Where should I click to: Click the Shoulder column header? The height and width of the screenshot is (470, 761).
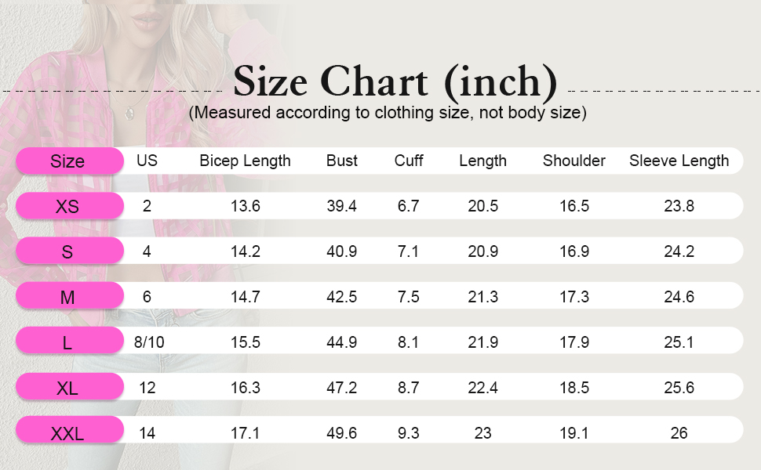574,161
